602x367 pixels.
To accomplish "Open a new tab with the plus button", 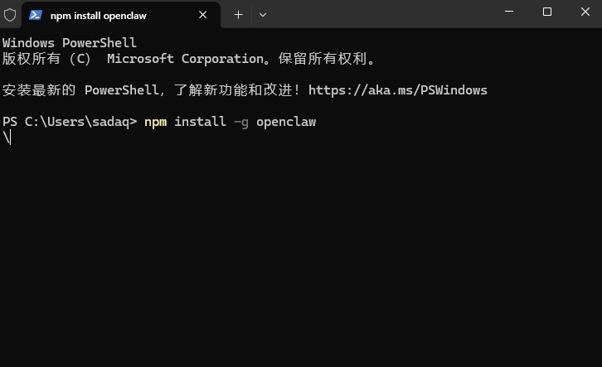I will pos(238,15).
